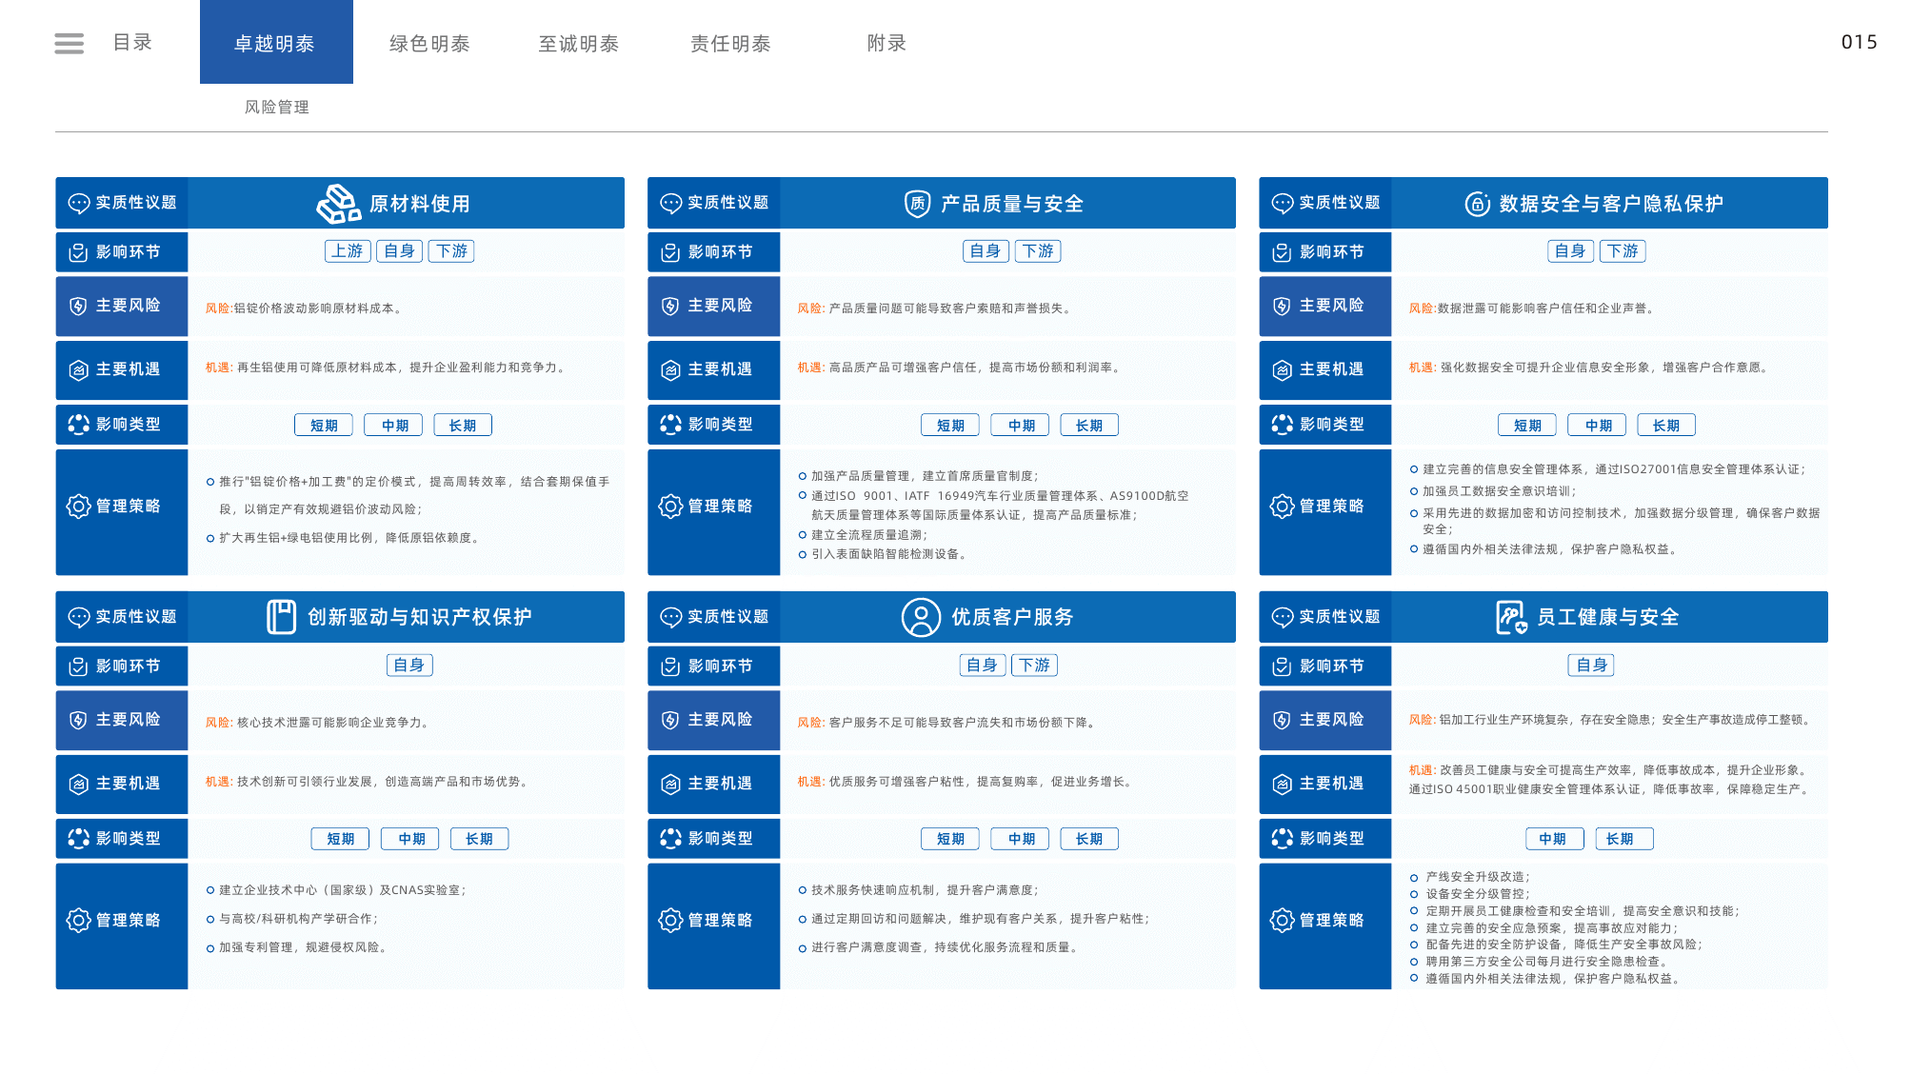This screenshot has height=1074, width=1912.
Task: Click the page number 015
Action: pos(1859,42)
